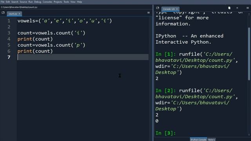Click empty line 7 in the editor

[x=83, y=57]
